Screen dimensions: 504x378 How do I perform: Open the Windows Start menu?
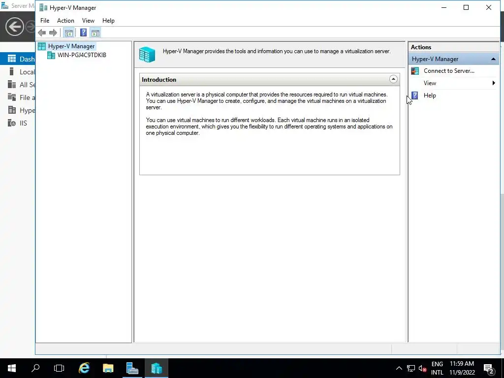[12, 368]
